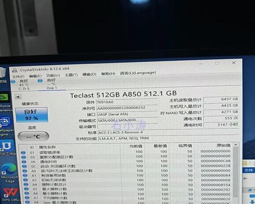Viewport: 255px width, 204px height.
Task: Select the C: D: E: disk entry
Action: tap(22, 85)
